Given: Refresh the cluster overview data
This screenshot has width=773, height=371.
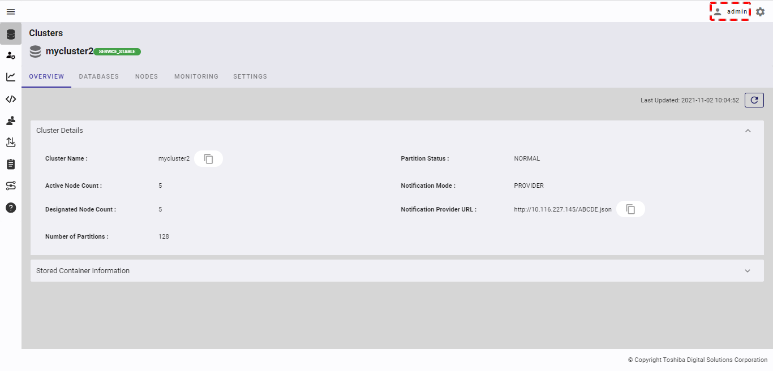Looking at the screenshot, I should click(x=754, y=100).
